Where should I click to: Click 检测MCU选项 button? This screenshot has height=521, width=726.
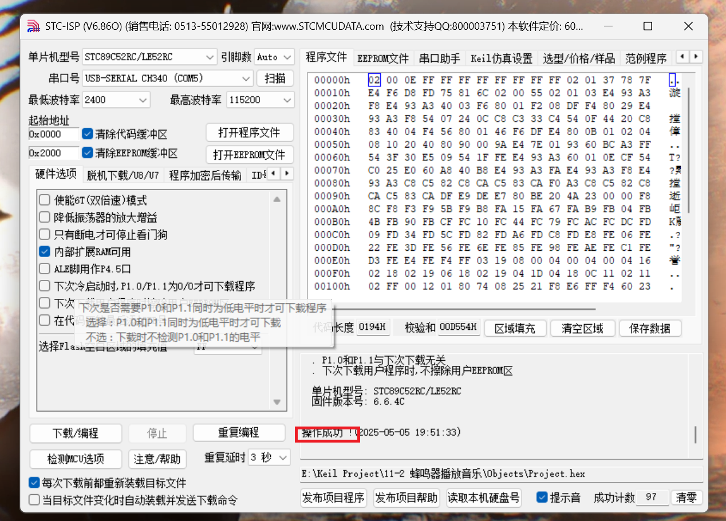pos(76,459)
